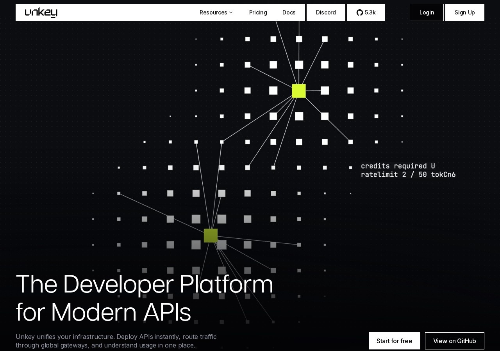Screen dimensions: 500x351
Task: Click the View on GitHub button
Action: [455, 341]
